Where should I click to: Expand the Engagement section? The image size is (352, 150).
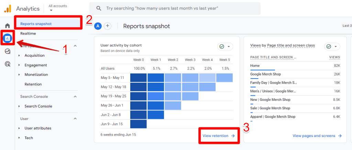coord(19,65)
